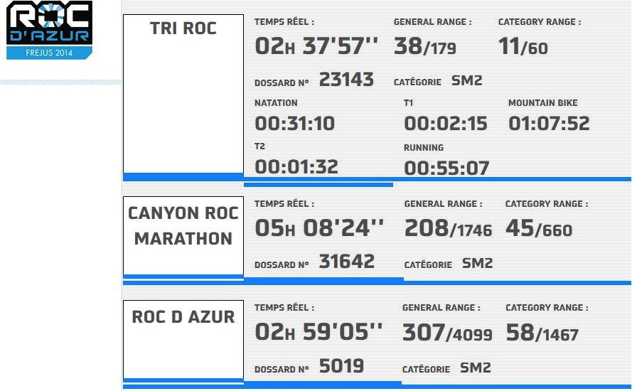Click the T2 transition time 00:01:32
The image size is (632, 391).
click(296, 167)
